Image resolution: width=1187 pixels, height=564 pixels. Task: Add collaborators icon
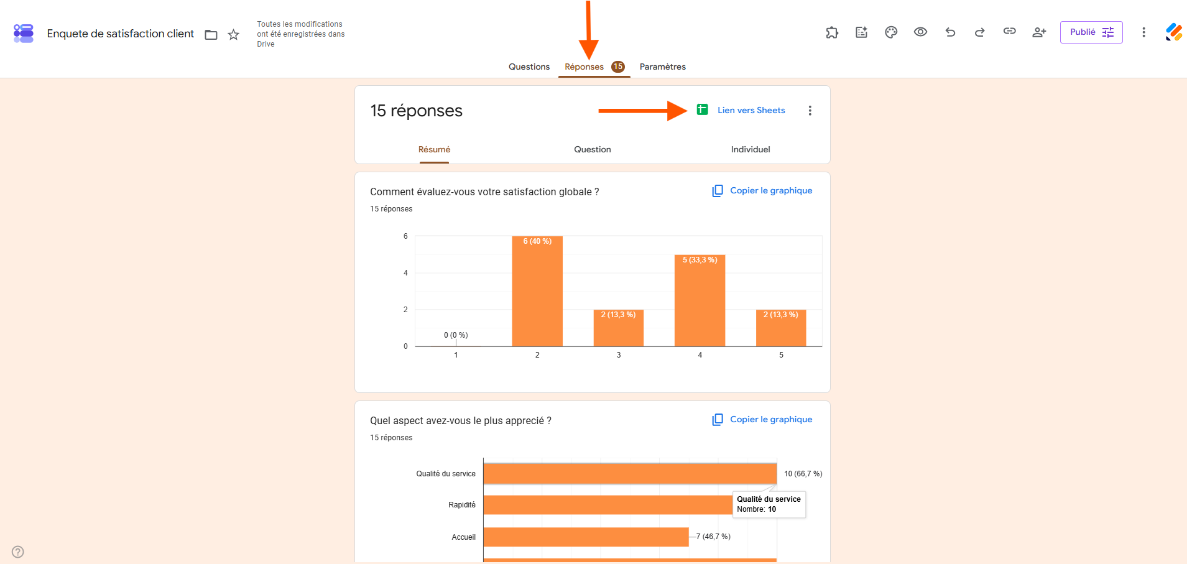[x=1039, y=32]
